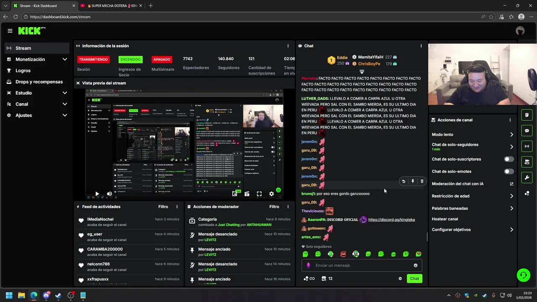
Task: Switch to SUPER MECHA DOTERA browser tab
Action: (111, 6)
